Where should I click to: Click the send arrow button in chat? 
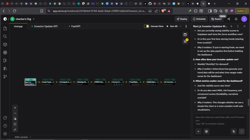[242, 131]
